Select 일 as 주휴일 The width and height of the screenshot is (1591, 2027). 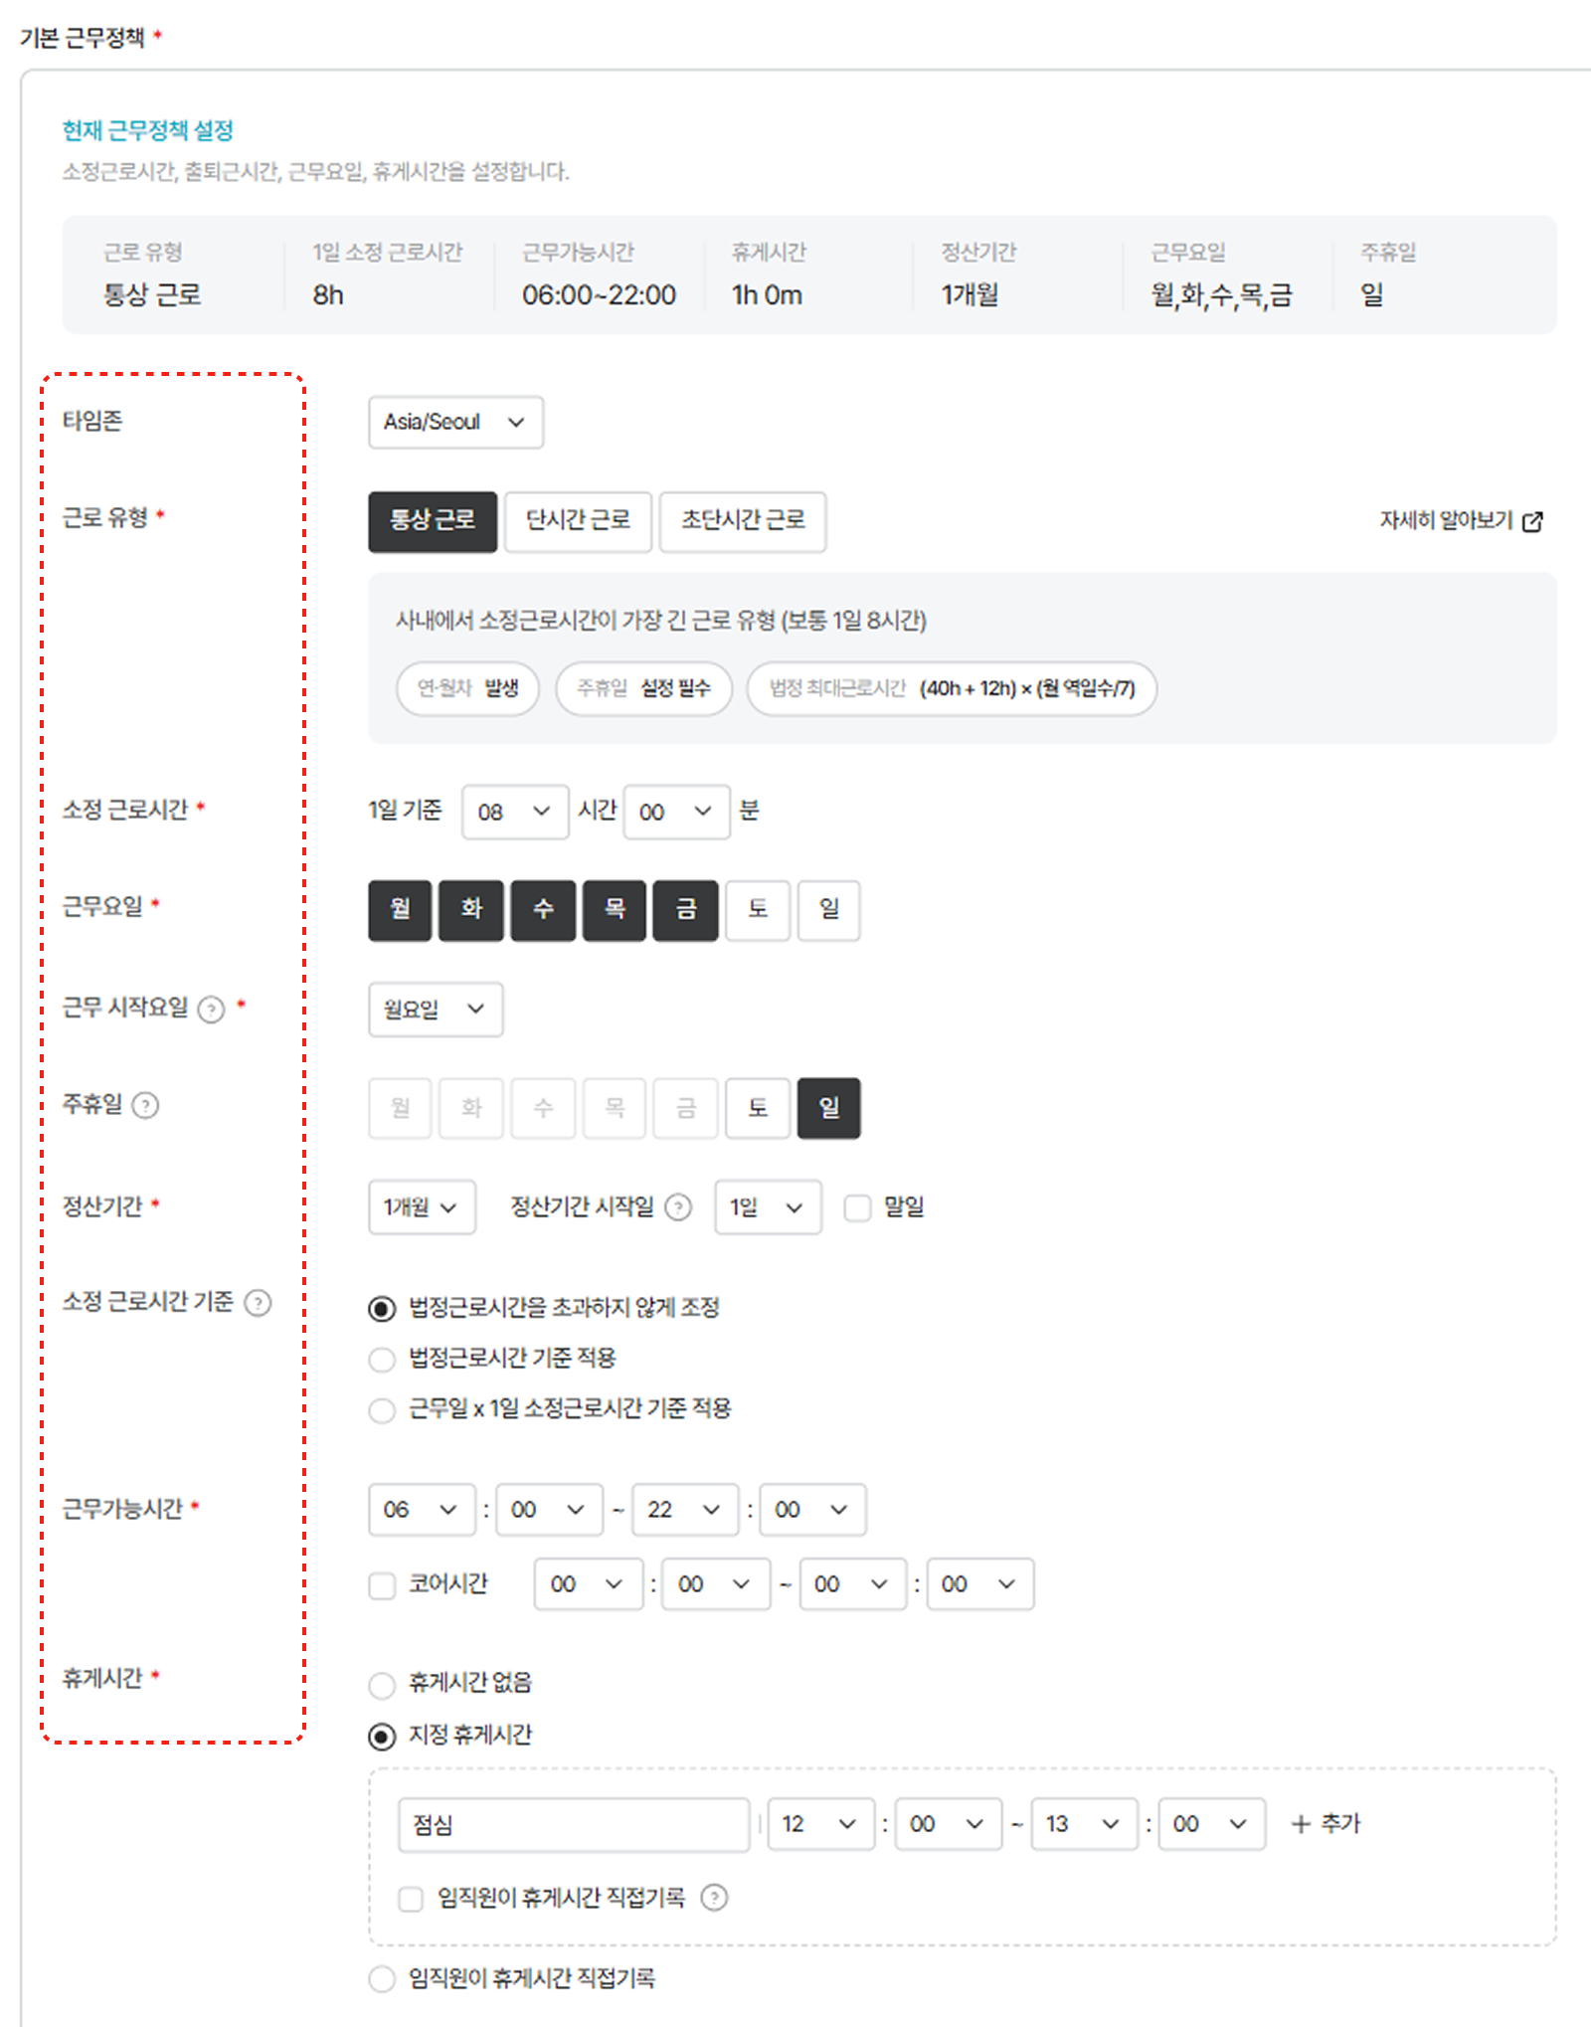[x=829, y=1108]
